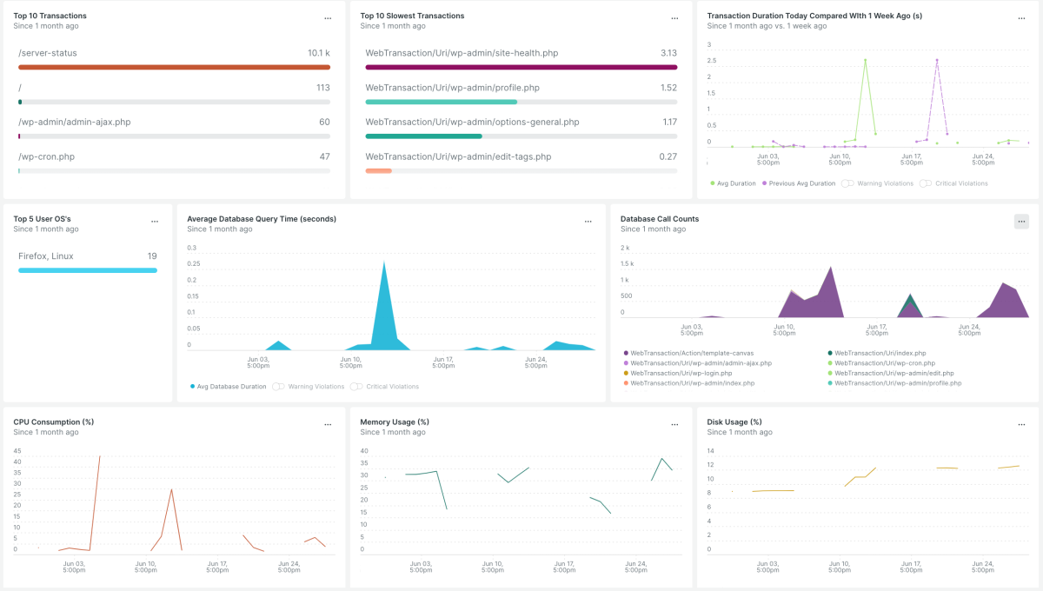Open the Top 10 Transactions widget options menu
This screenshot has height=591, width=1043.
tap(328, 18)
